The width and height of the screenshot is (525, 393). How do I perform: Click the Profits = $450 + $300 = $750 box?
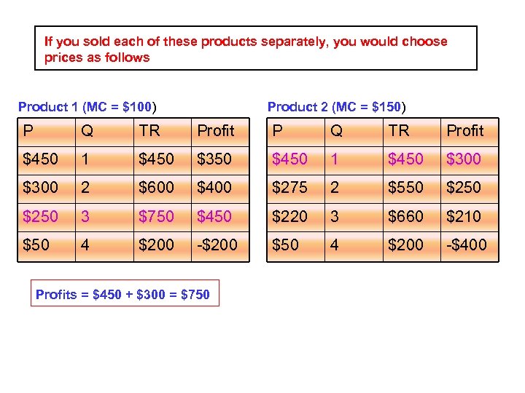pyautogui.click(x=124, y=295)
